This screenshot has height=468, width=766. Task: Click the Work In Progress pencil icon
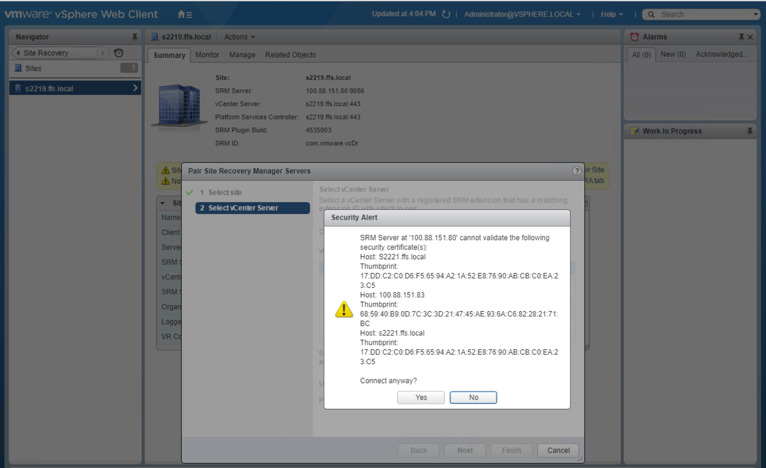[635, 131]
